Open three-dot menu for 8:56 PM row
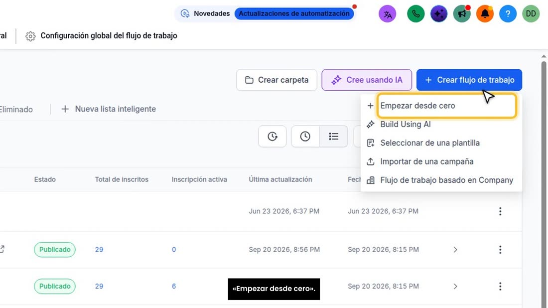The width and height of the screenshot is (548, 308). tap(500, 250)
